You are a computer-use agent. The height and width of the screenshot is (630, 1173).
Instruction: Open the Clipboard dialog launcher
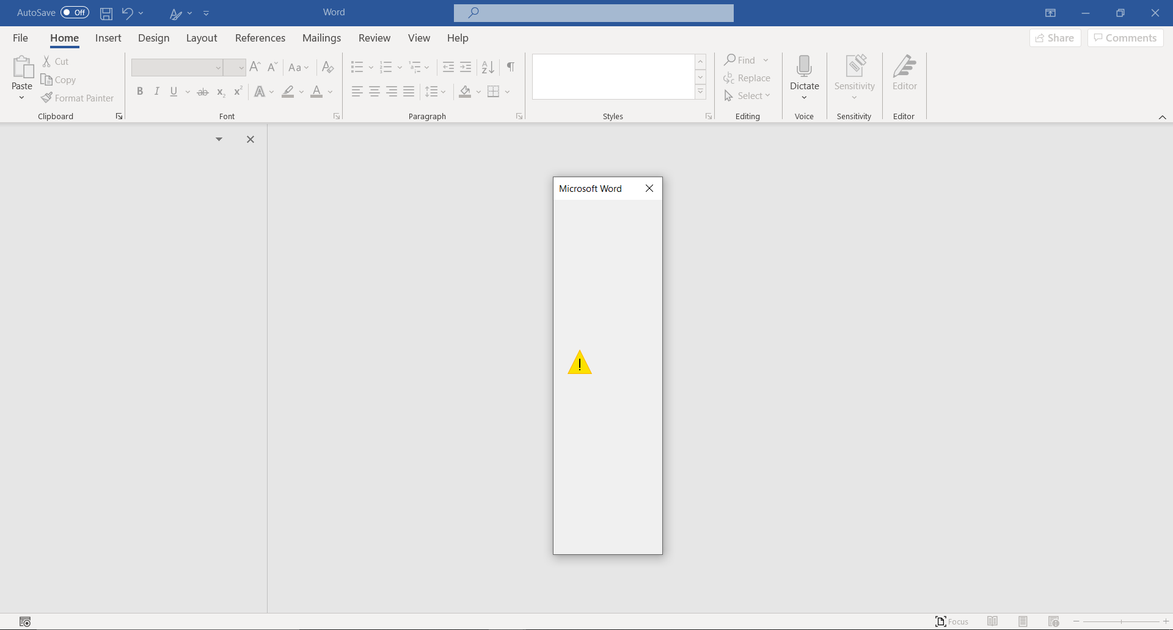click(x=119, y=116)
